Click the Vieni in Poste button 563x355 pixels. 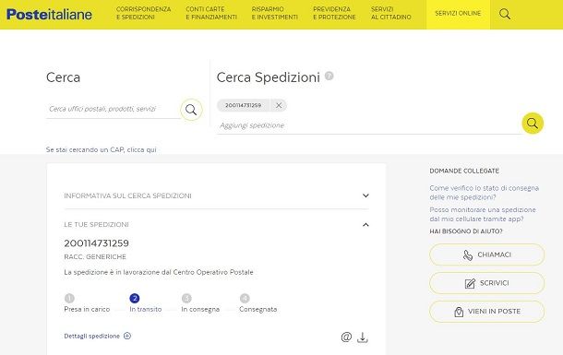pos(487,312)
